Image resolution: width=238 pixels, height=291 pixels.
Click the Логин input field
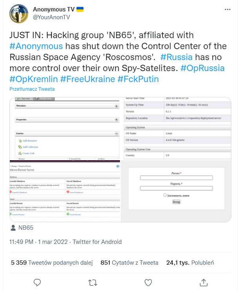(x=176, y=178)
